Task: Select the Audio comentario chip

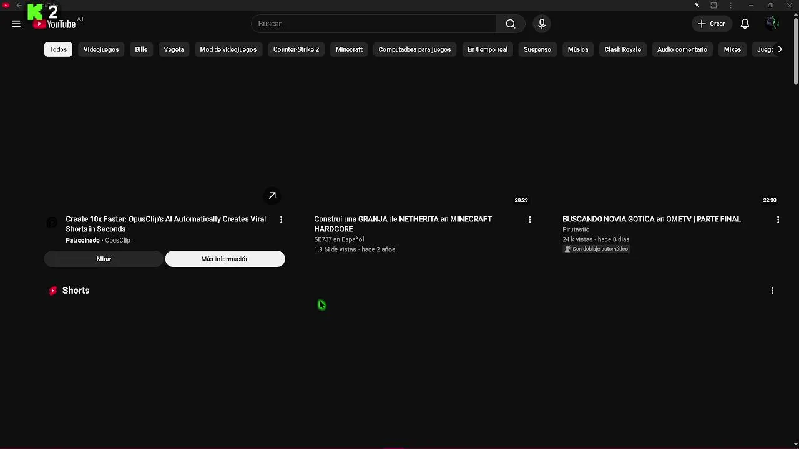Action: [x=682, y=49]
